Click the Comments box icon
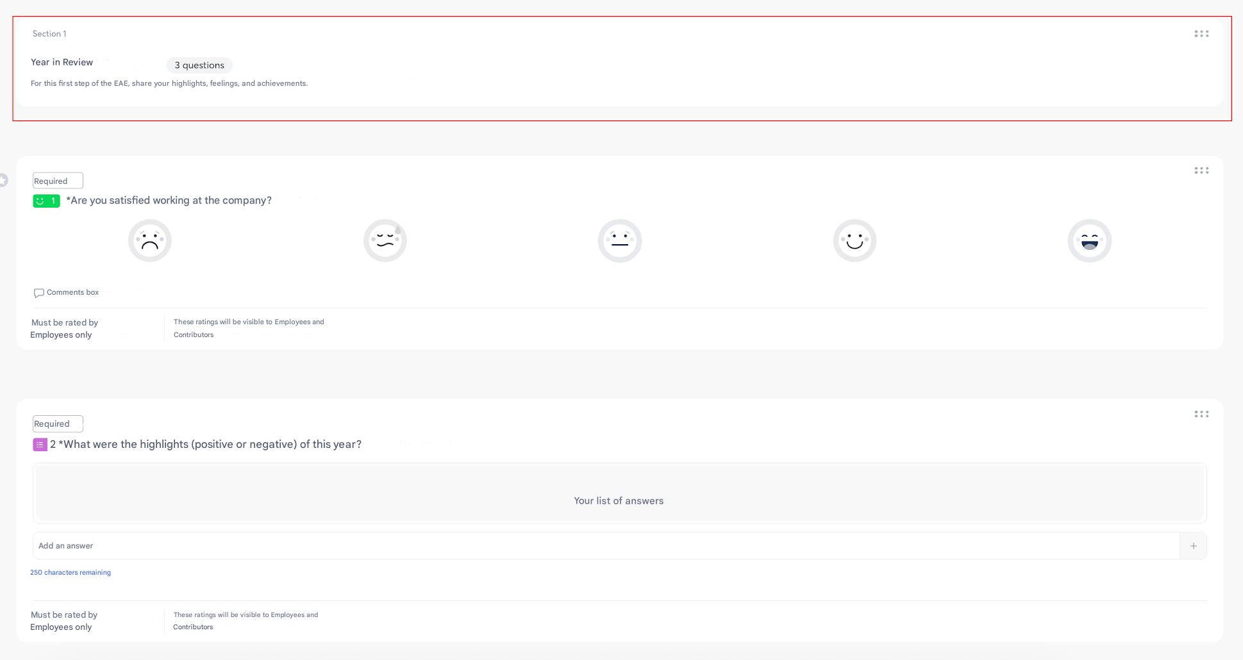This screenshot has width=1243, height=660. coord(39,293)
